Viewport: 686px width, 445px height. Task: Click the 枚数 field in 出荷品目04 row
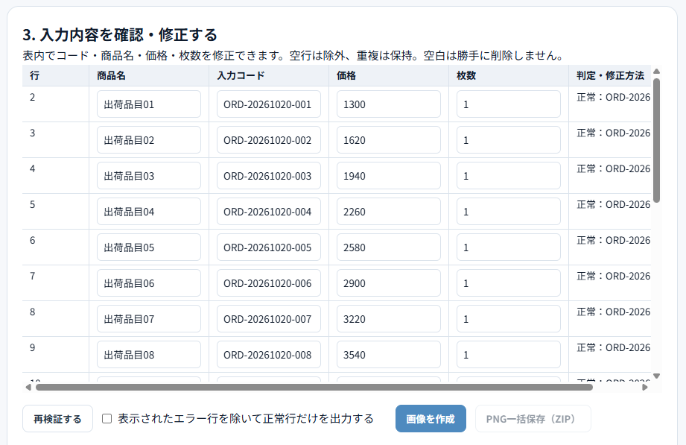tap(509, 212)
